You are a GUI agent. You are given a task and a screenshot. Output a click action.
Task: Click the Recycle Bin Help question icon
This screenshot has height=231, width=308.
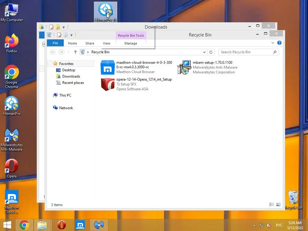[279, 43]
